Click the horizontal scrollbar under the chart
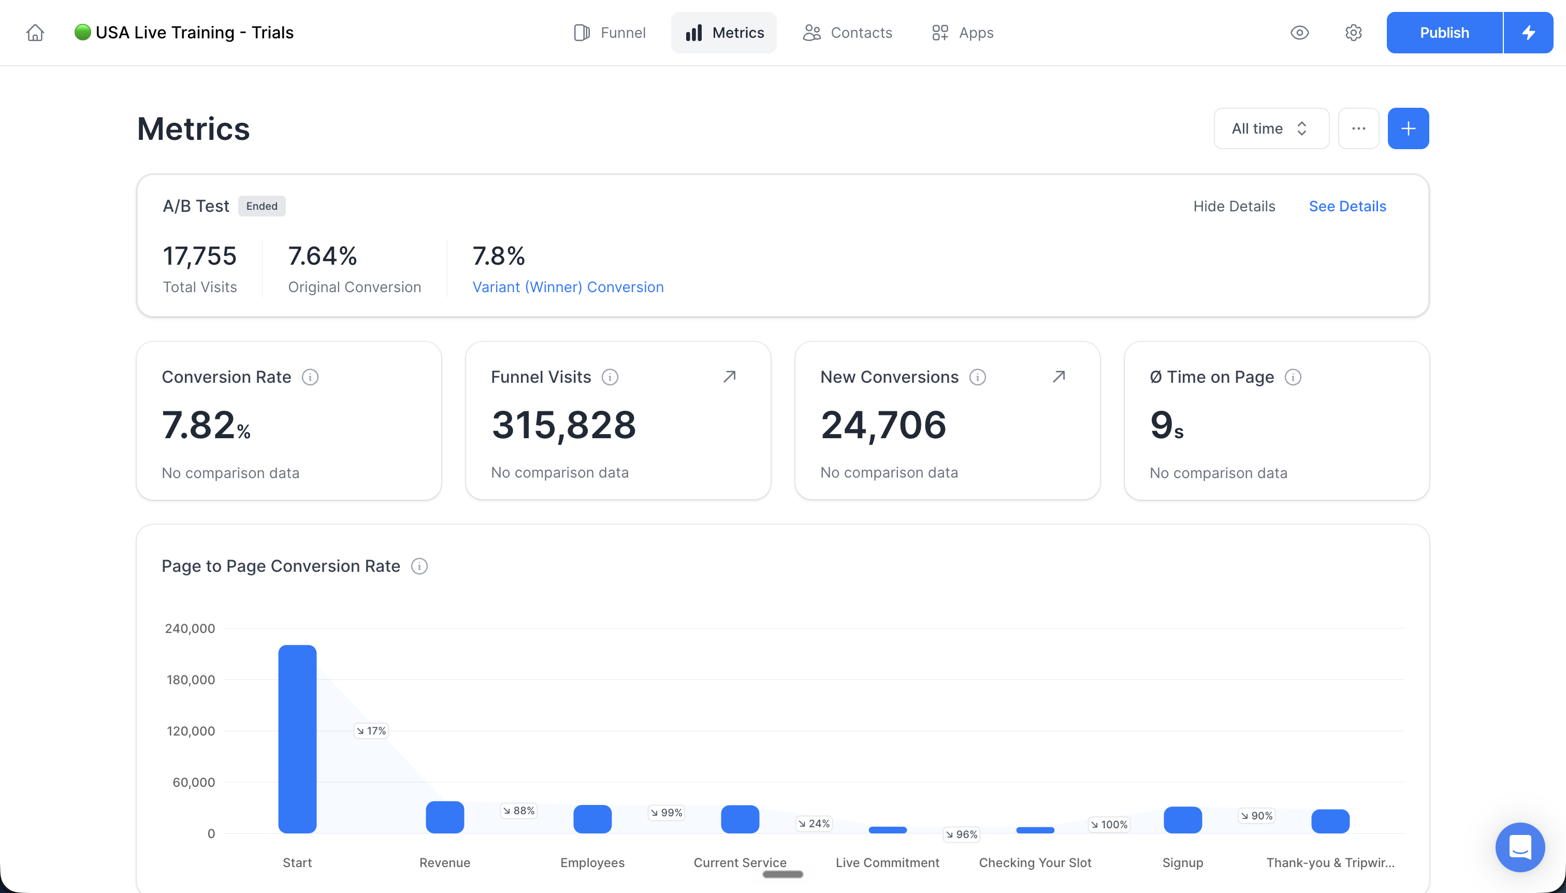The height and width of the screenshot is (893, 1566). click(x=782, y=874)
